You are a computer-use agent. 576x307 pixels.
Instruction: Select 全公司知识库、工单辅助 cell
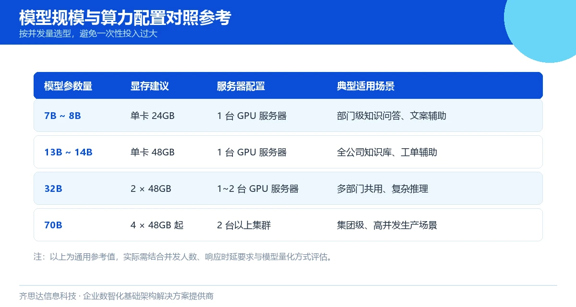tap(387, 152)
